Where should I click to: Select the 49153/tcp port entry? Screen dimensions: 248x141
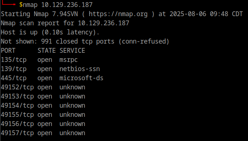17,96
